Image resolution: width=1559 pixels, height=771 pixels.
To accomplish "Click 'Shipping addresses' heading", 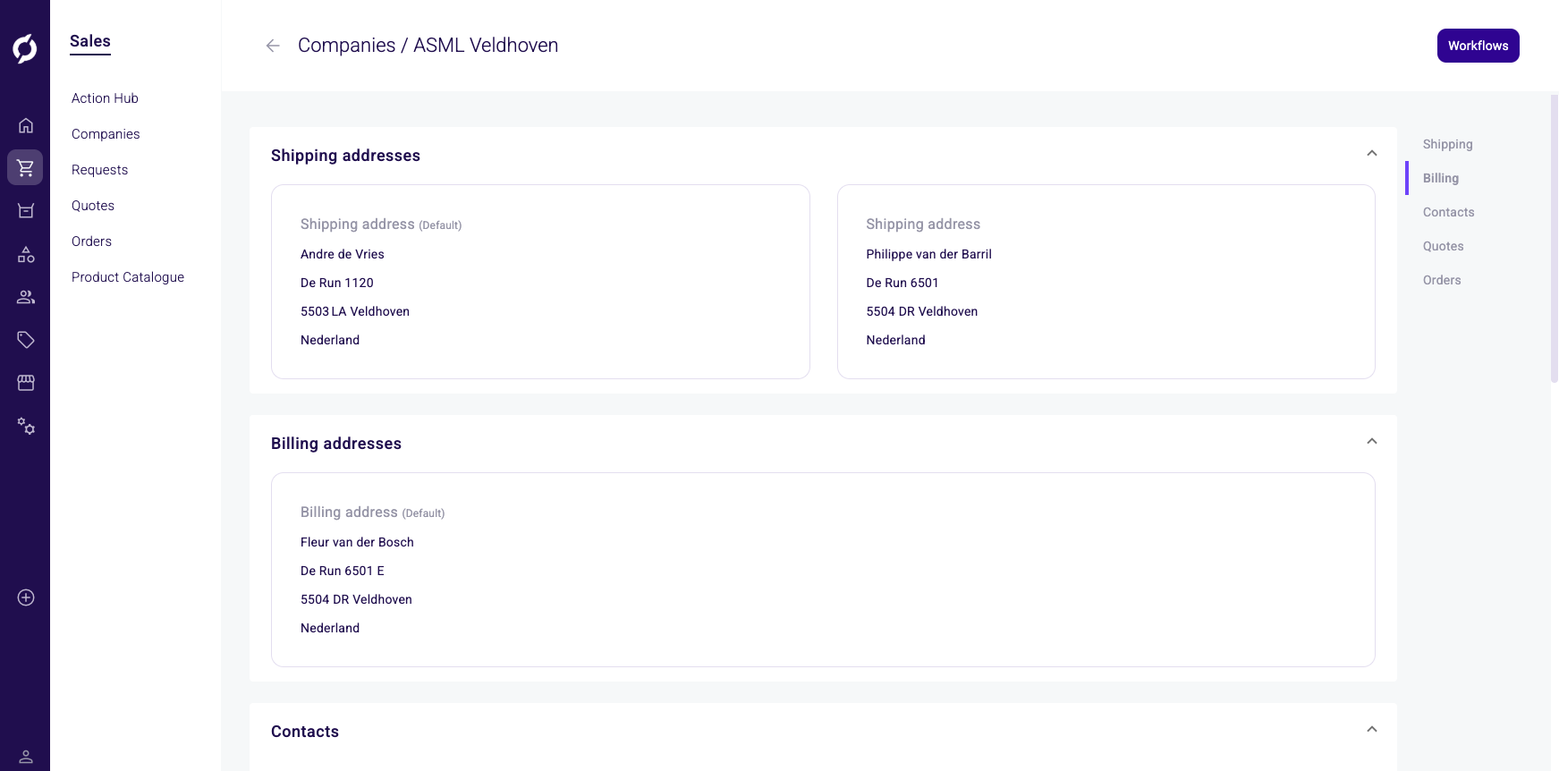I will (x=345, y=156).
